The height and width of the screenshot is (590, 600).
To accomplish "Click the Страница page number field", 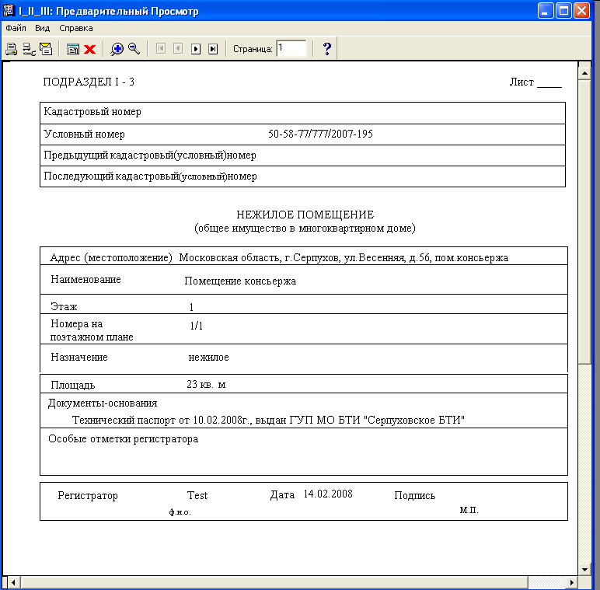I will (291, 48).
